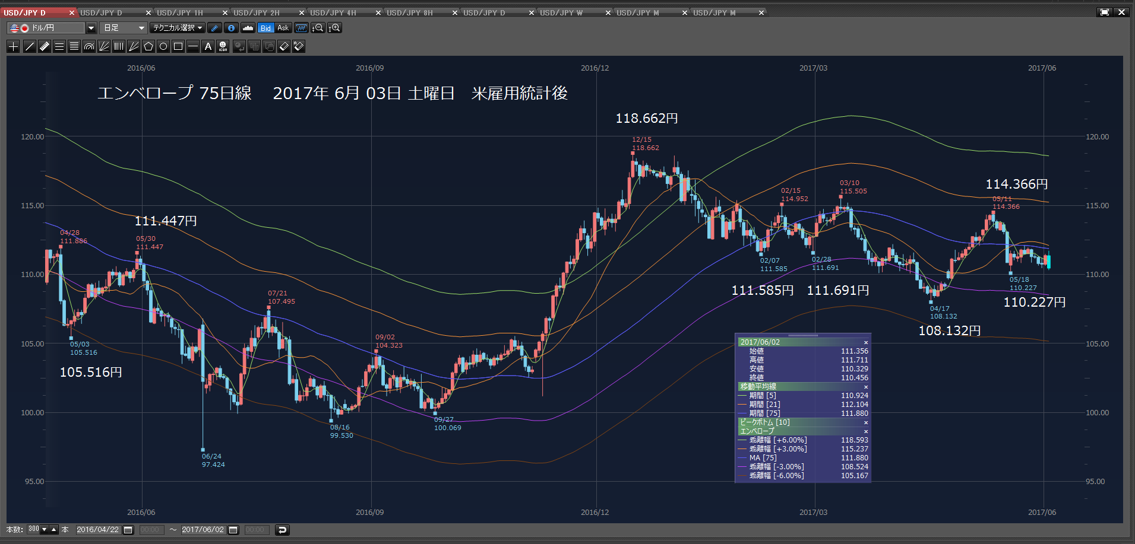The image size is (1135, 544).
Task: Click the mountain area chart icon
Action: click(248, 28)
